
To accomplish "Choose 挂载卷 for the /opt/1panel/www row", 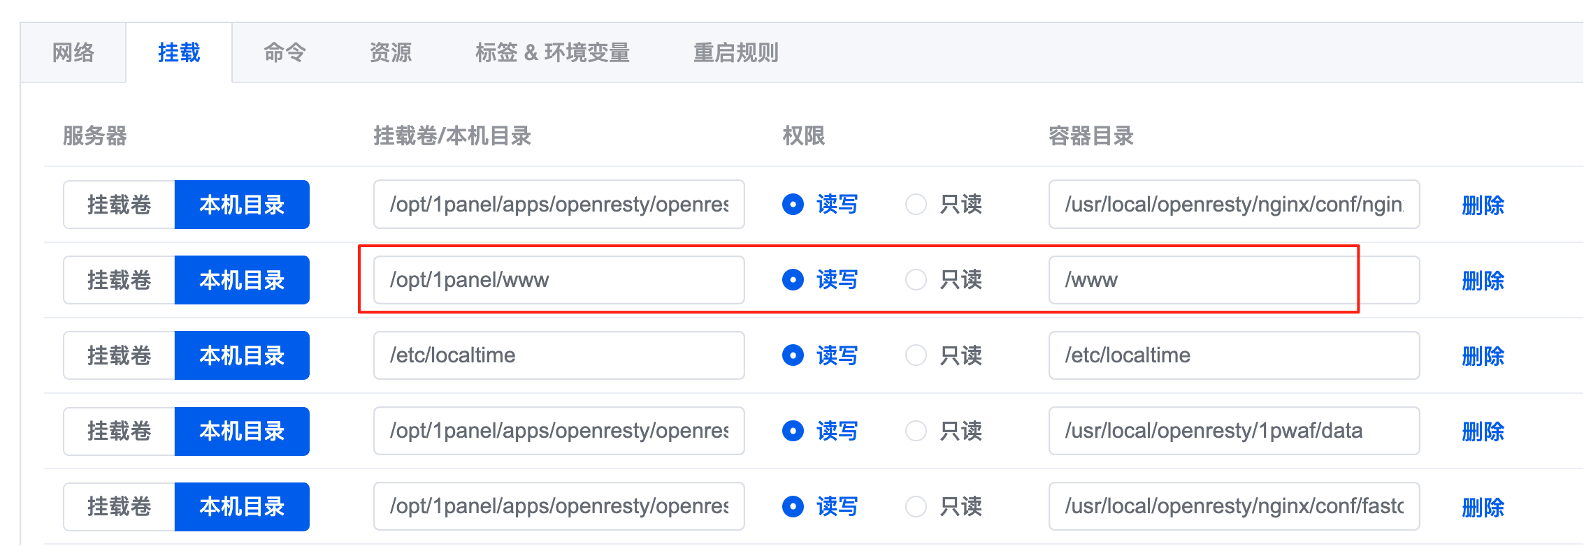I will (x=119, y=280).
